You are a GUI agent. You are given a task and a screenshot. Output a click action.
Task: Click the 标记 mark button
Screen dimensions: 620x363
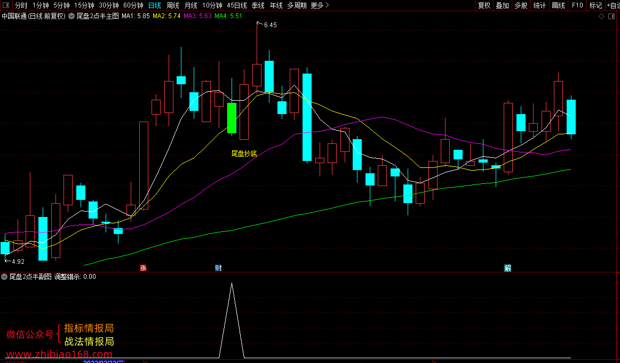point(595,5)
